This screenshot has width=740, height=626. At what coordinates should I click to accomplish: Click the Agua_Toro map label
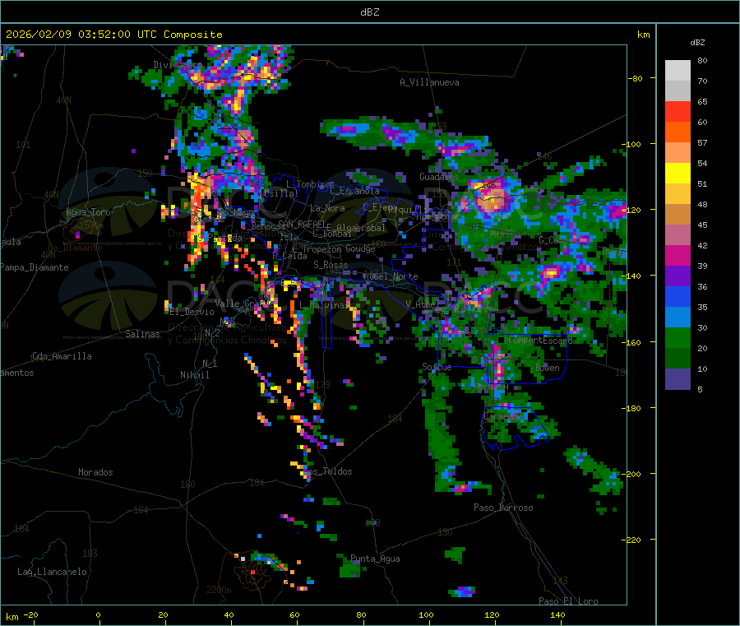pos(88,212)
